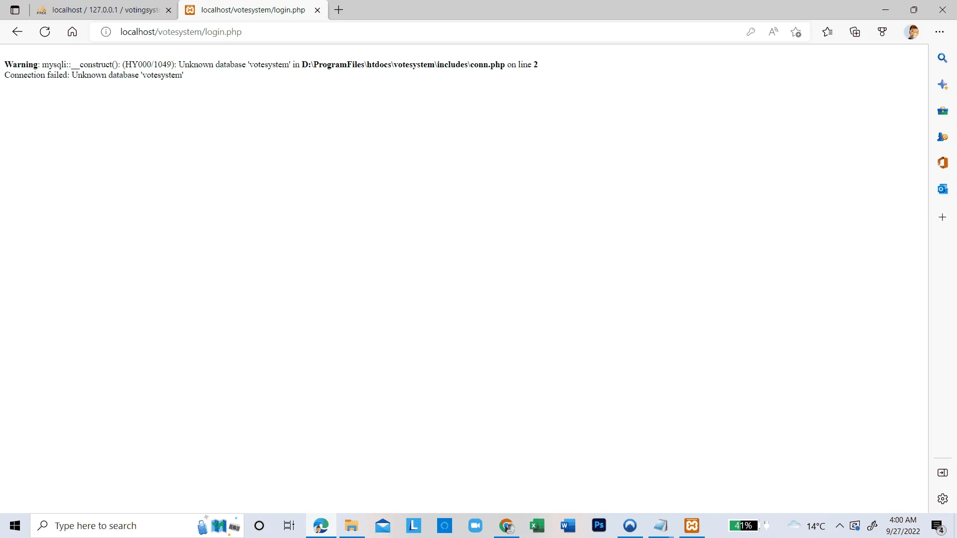The height and width of the screenshot is (538, 957).
Task: Add this page to favorites
Action: (796, 32)
